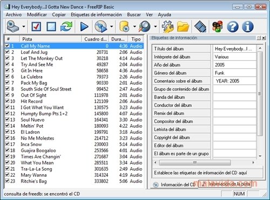Sort by the Dura... column header
The width and height of the screenshot is (270, 200).
(x=118, y=39)
